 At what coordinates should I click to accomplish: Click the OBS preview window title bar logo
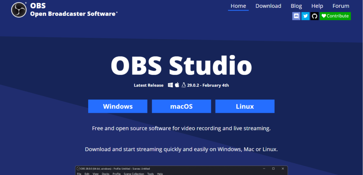click(x=78, y=169)
